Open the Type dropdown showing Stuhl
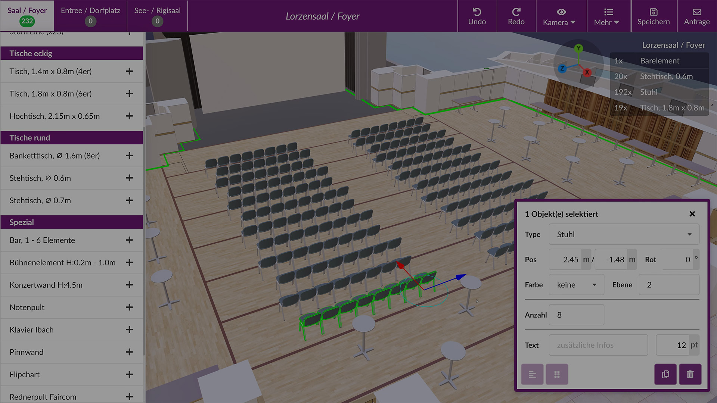The width and height of the screenshot is (717, 403). coord(624,234)
